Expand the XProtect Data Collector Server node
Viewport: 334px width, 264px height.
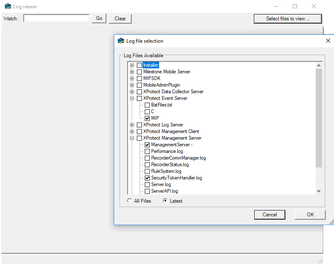point(132,92)
